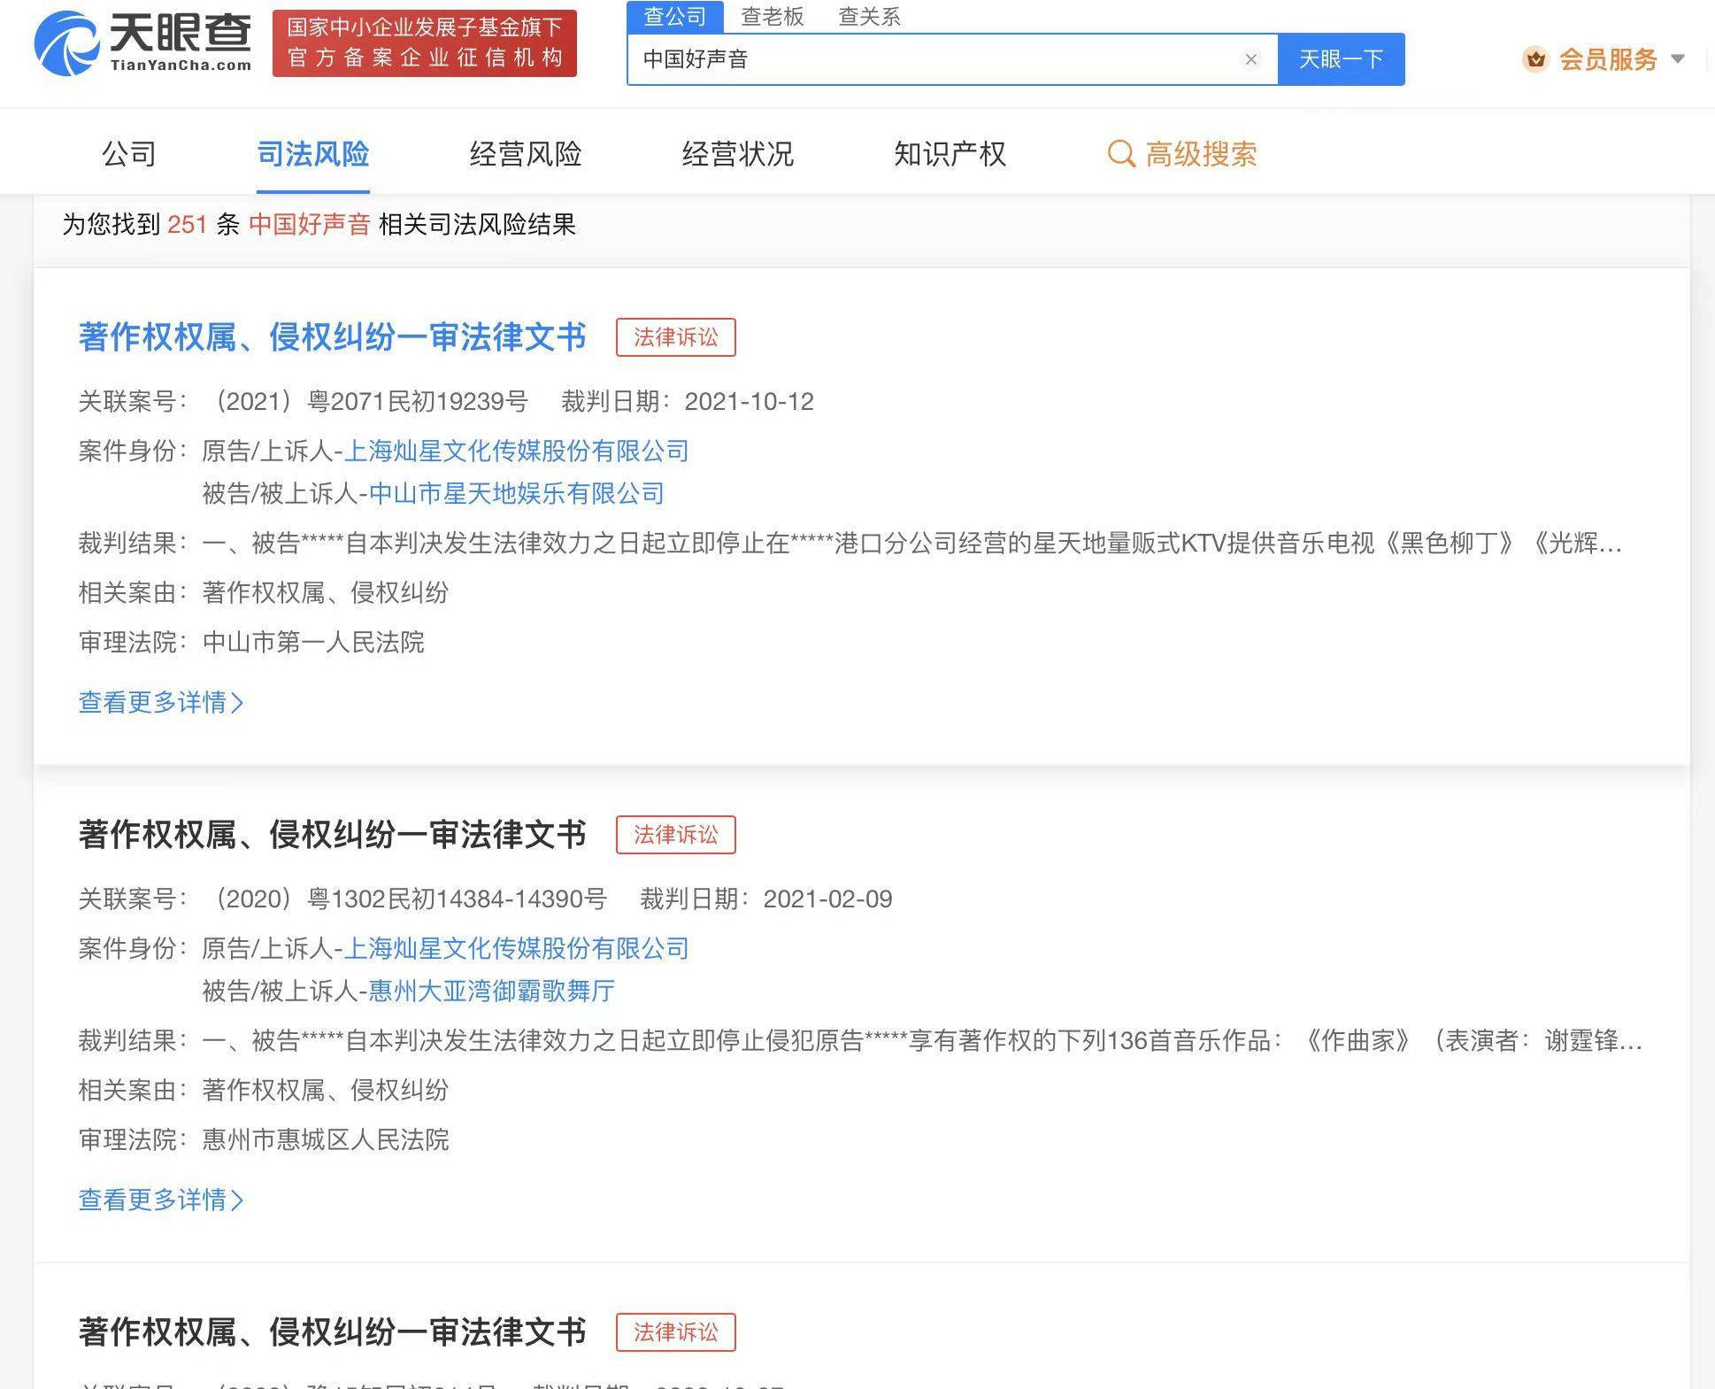Click 查看更多详情 for the 惠州 case
The width and height of the screenshot is (1715, 1389).
[x=152, y=1200]
